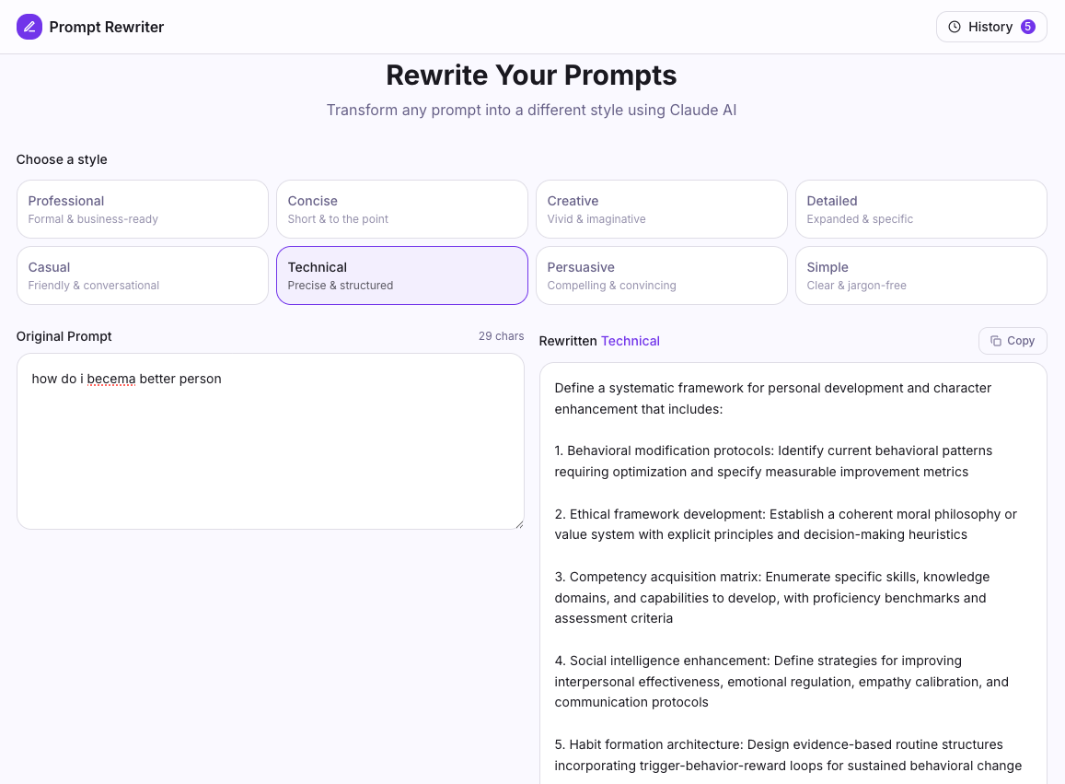
Task: Click the rewritten Technical output text panel
Action: click(x=792, y=571)
